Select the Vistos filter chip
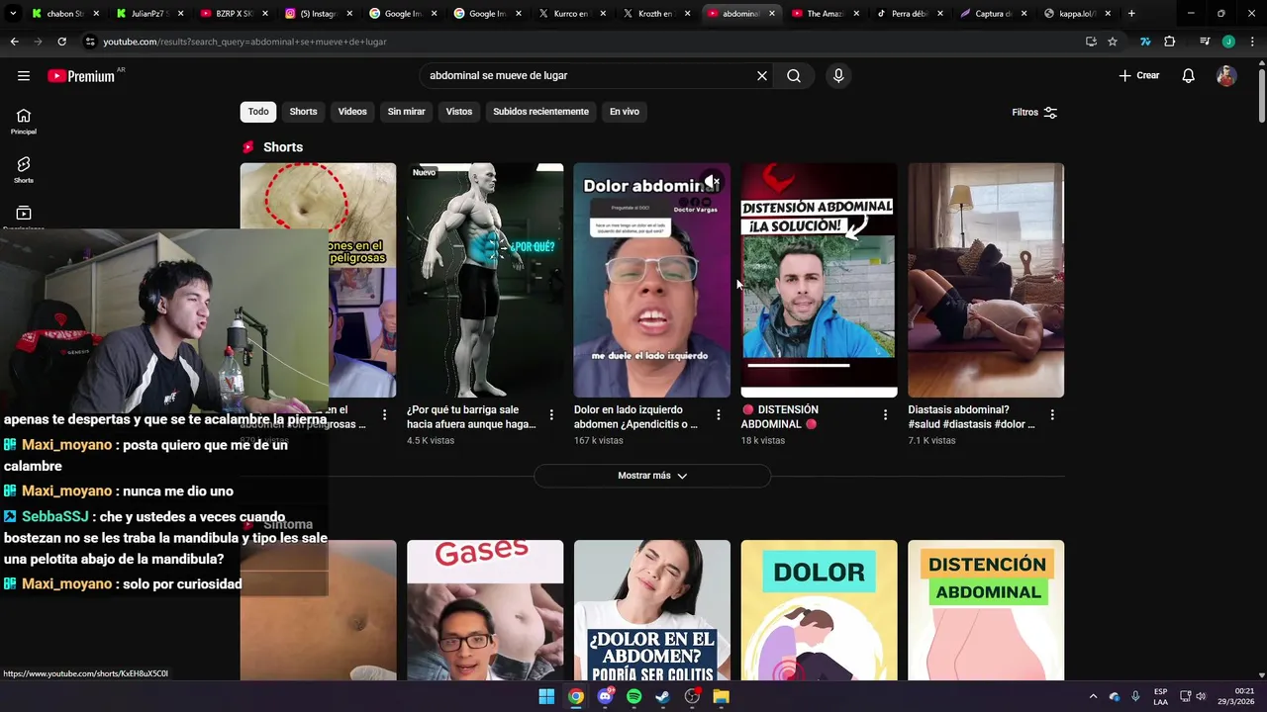Screen dimensions: 1267x712 pyautogui.click(x=459, y=112)
